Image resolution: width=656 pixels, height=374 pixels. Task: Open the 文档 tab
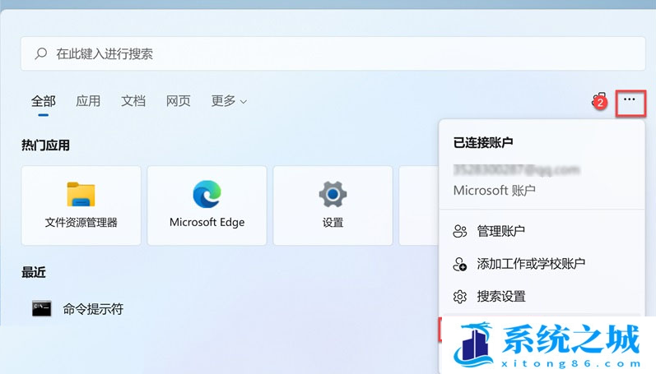[x=133, y=101]
